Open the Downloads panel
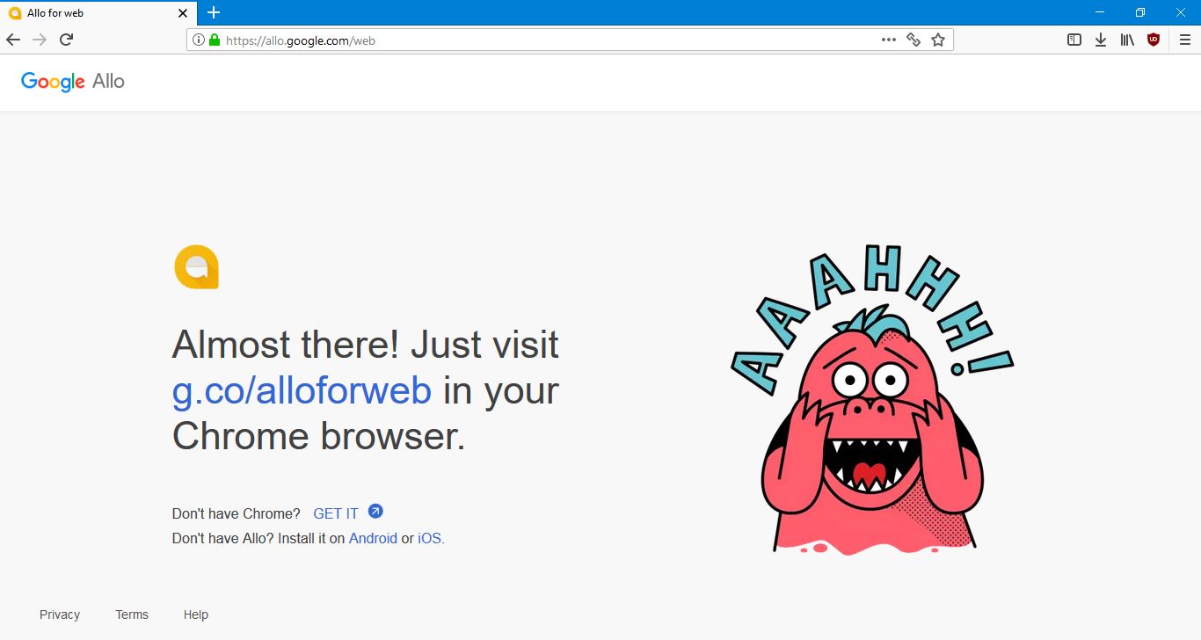 point(1100,39)
